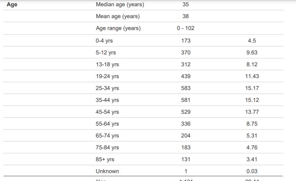The width and height of the screenshot is (296, 181).
Task: Select the 13-18 yrs row label
Action: [107, 64]
